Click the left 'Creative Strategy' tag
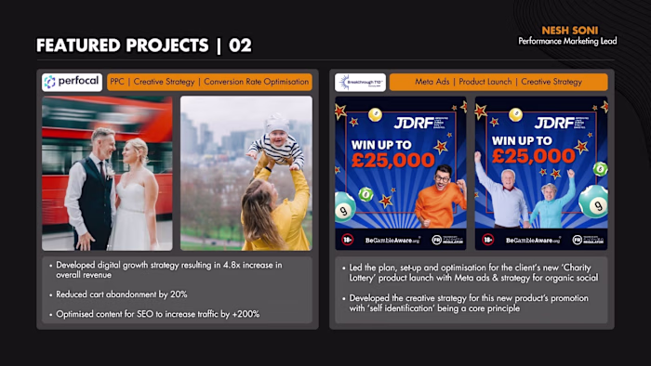651x366 pixels. pos(164,82)
